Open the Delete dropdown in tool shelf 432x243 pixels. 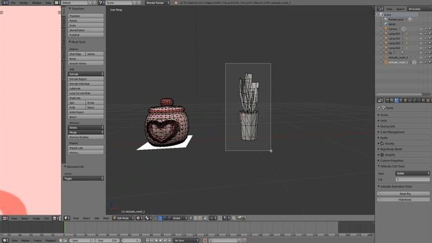click(86, 128)
